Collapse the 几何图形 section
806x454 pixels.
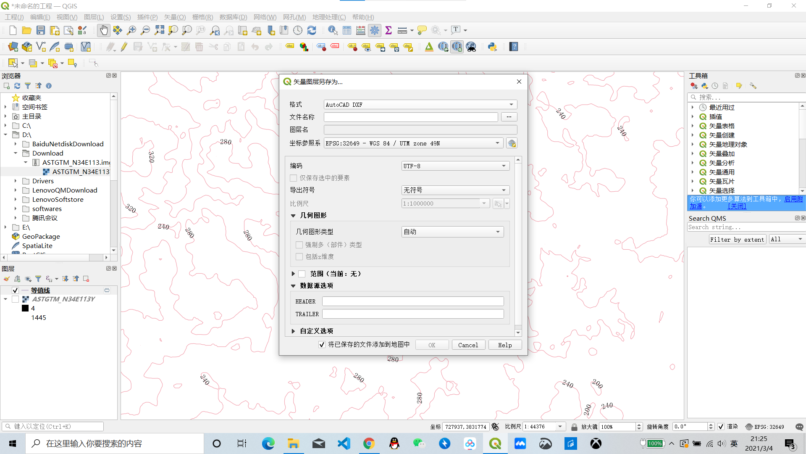(293, 215)
